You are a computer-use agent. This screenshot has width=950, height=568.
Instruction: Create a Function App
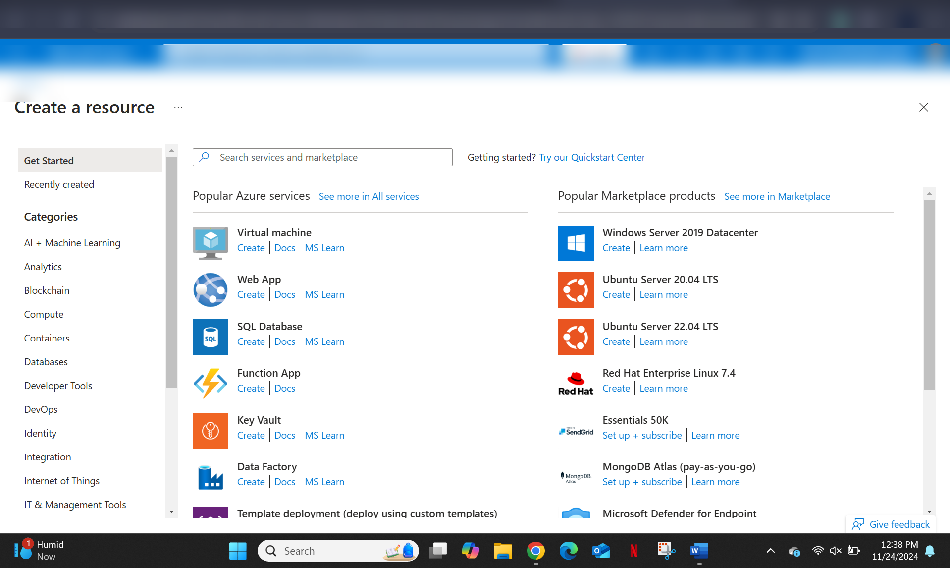pyautogui.click(x=251, y=388)
